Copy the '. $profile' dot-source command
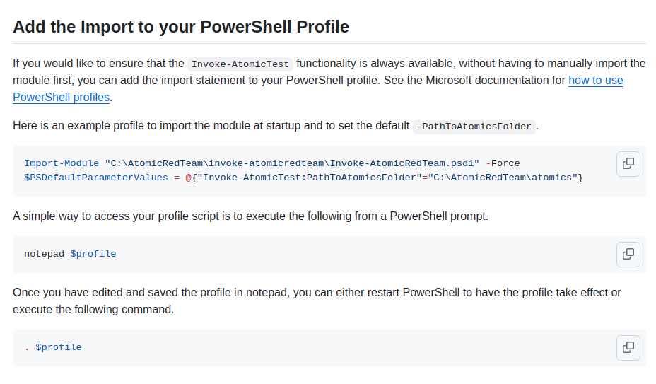The image size is (656, 384). point(628,347)
